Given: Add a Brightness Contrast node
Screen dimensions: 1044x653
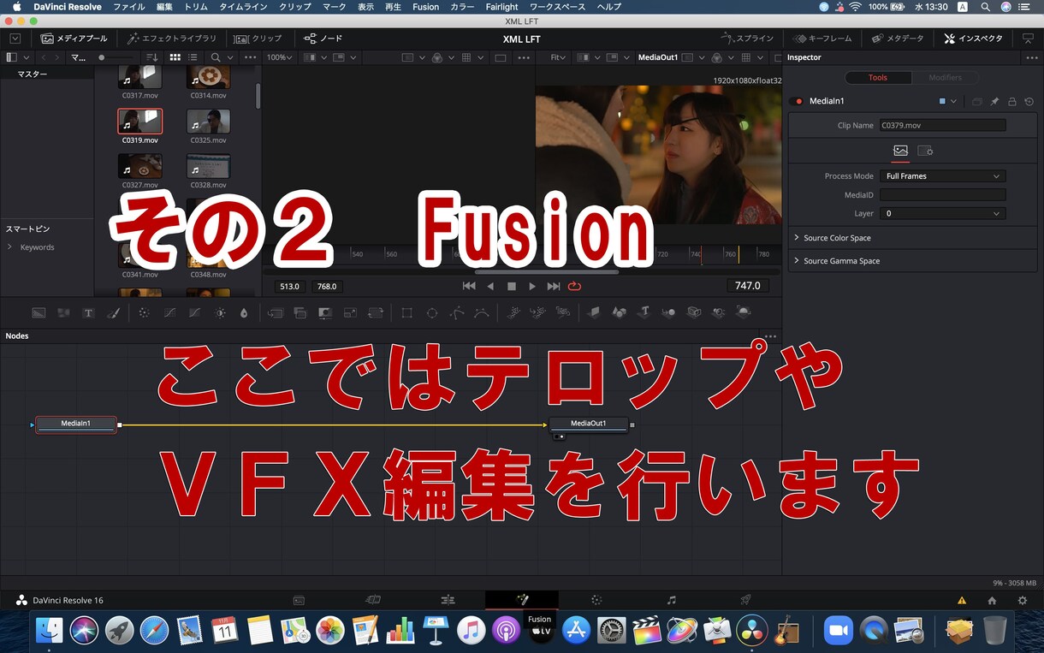Looking at the screenshot, I should pyautogui.click(x=220, y=313).
